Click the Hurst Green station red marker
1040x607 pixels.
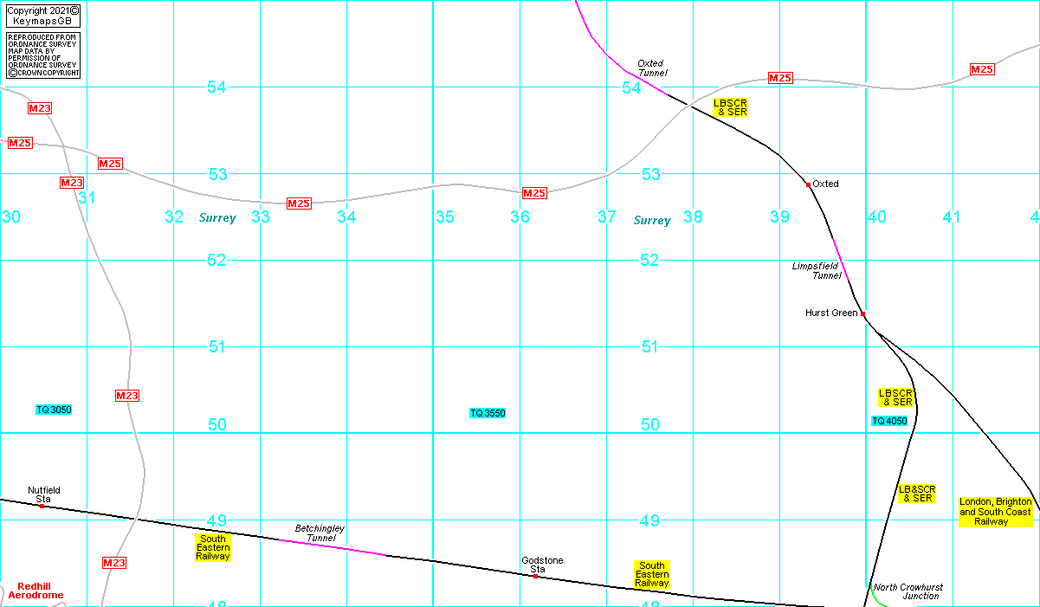click(862, 313)
